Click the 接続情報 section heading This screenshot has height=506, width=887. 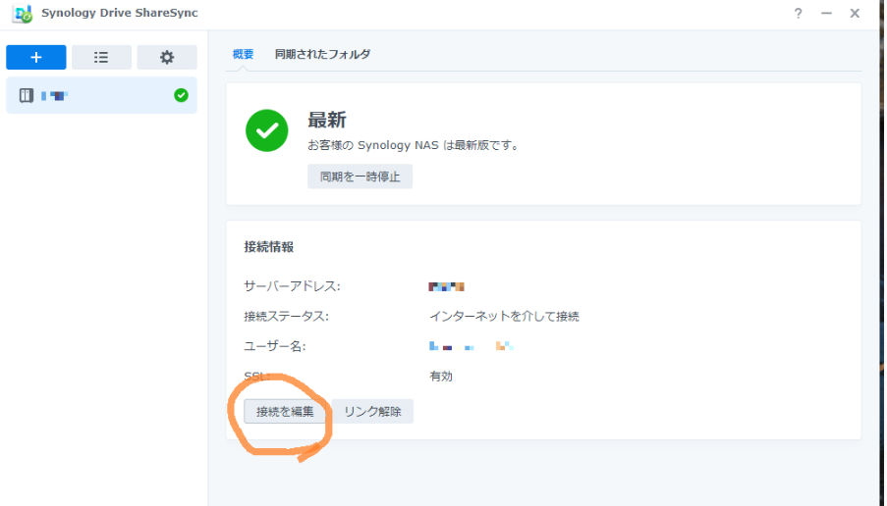coord(269,247)
